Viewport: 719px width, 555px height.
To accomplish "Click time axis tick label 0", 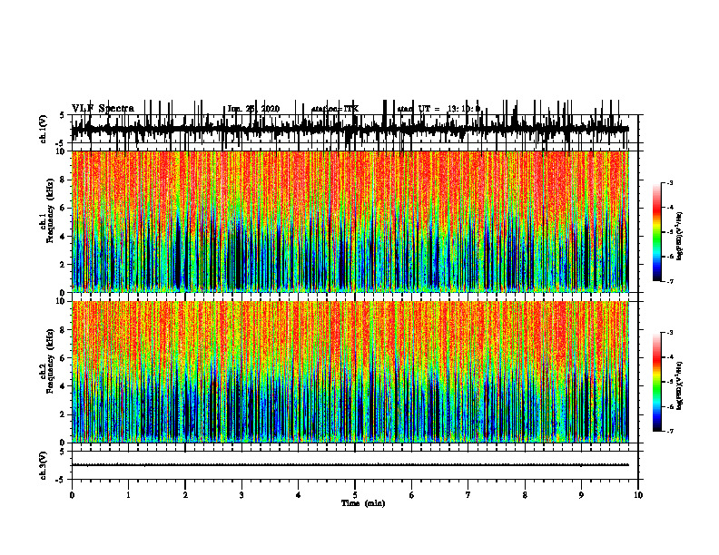I will pyautogui.click(x=72, y=494).
